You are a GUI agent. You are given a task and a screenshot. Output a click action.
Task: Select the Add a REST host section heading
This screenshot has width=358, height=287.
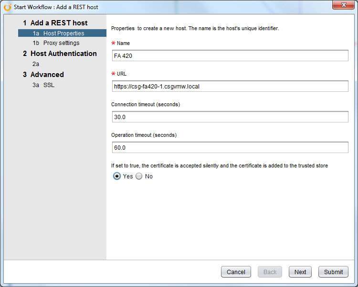pyautogui.click(x=55, y=22)
